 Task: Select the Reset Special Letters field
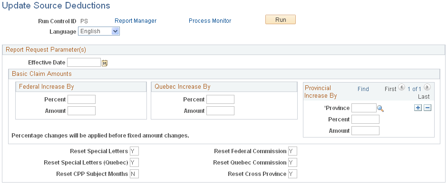click(134, 151)
